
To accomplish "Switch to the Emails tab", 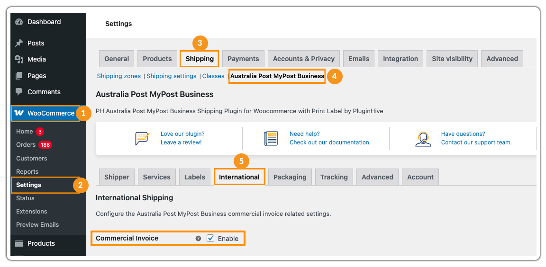I will 359,59.
